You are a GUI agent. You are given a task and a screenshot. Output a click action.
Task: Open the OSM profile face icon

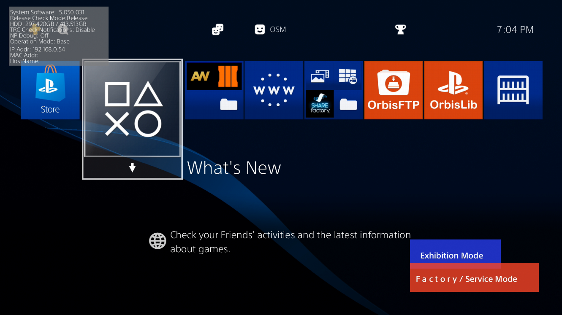pyautogui.click(x=260, y=30)
